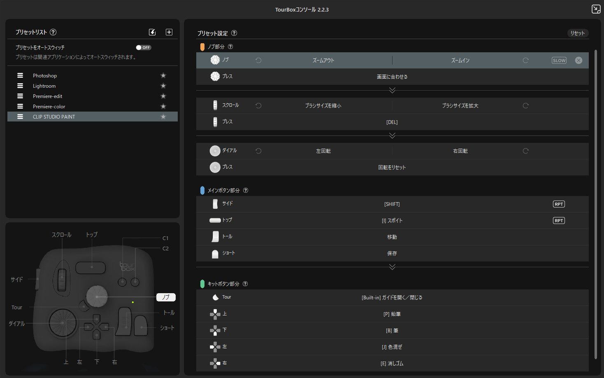Click the favorite star for Photoshop preset
Viewport: 604px width, 378px height.
[163, 75]
